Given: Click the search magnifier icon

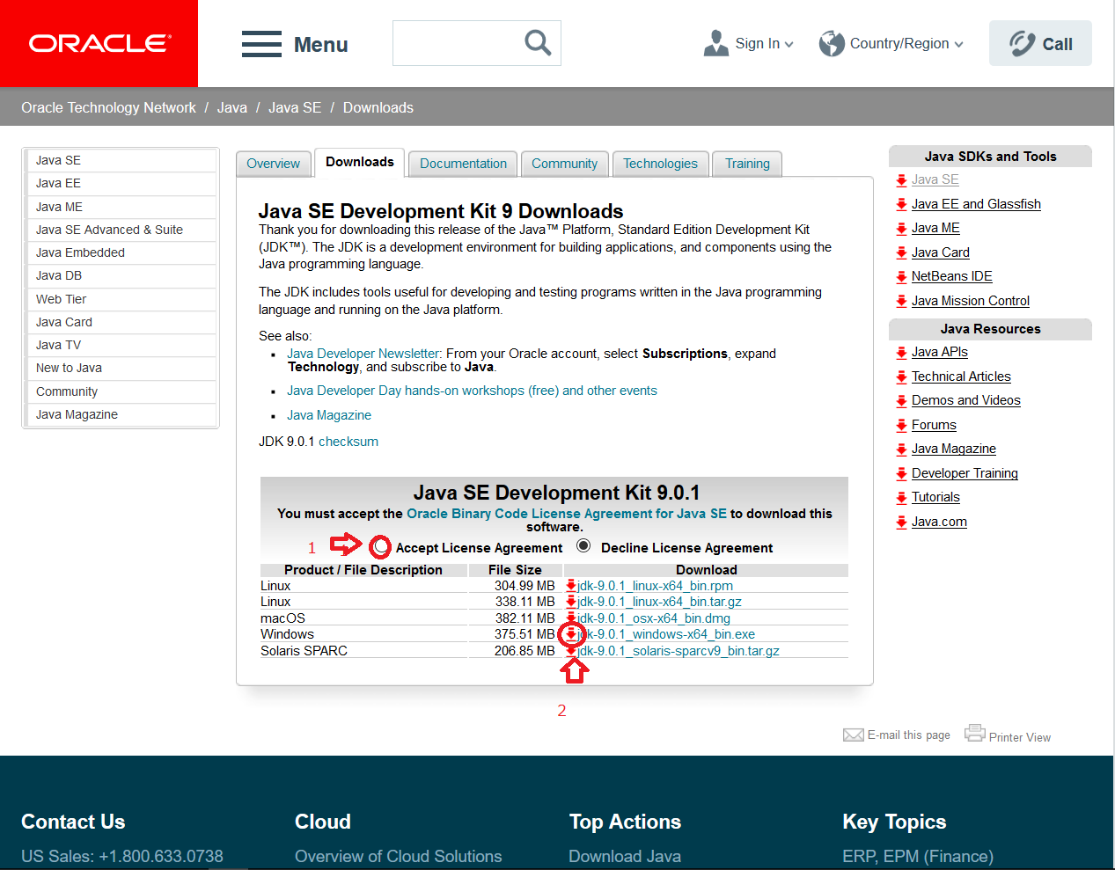Looking at the screenshot, I should click(x=537, y=42).
